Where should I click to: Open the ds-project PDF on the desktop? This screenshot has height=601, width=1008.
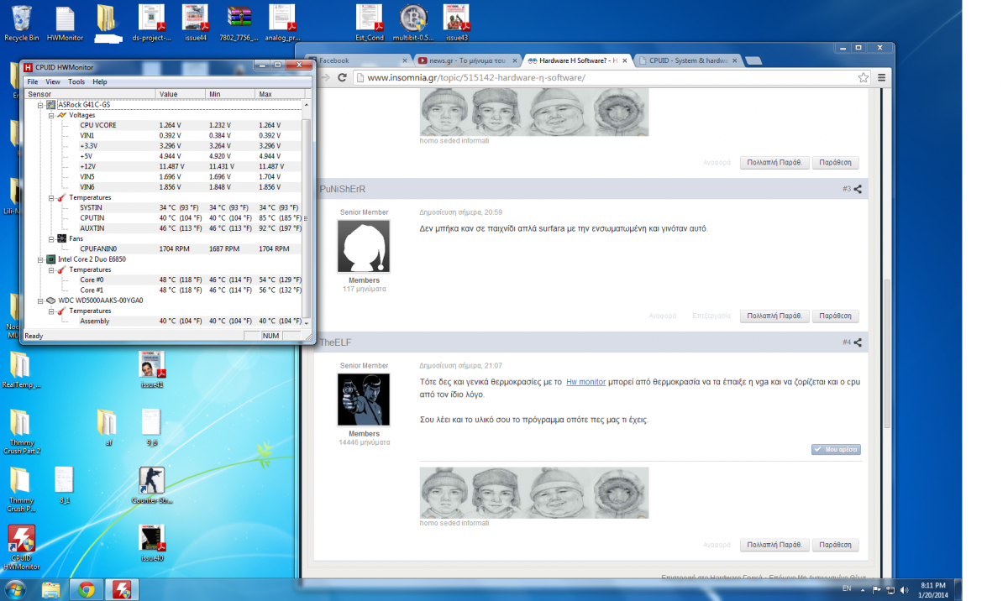(x=152, y=23)
